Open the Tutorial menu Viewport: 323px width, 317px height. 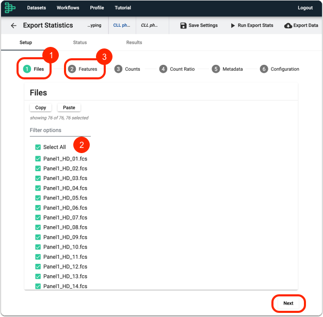tap(123, 8)
